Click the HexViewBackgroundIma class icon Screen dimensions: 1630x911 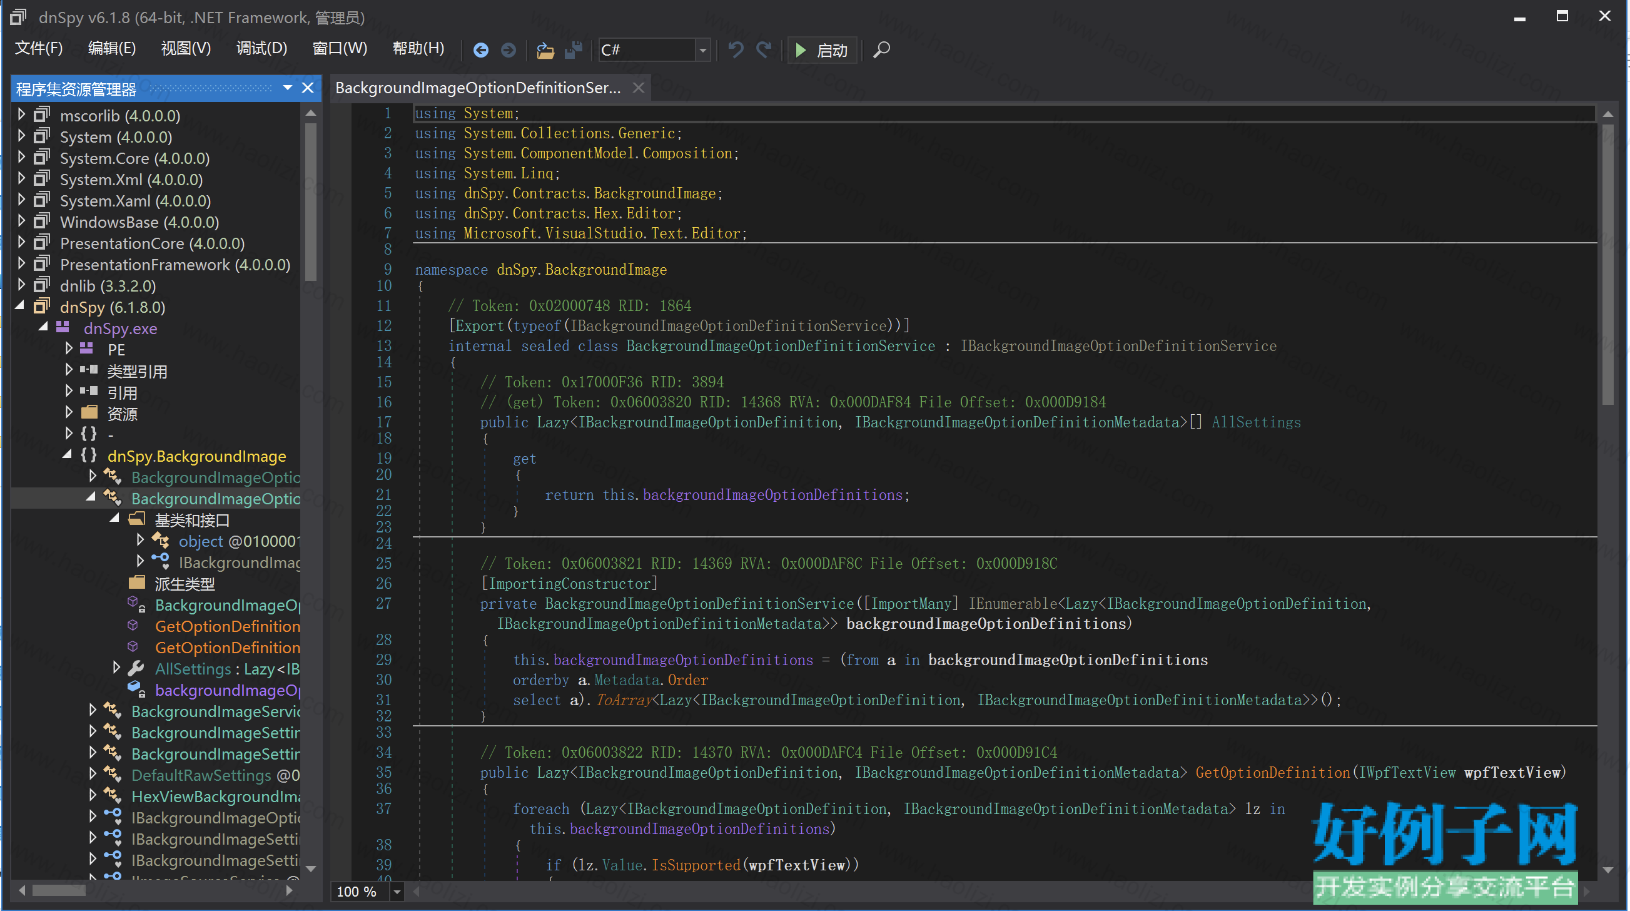(113, 796)
